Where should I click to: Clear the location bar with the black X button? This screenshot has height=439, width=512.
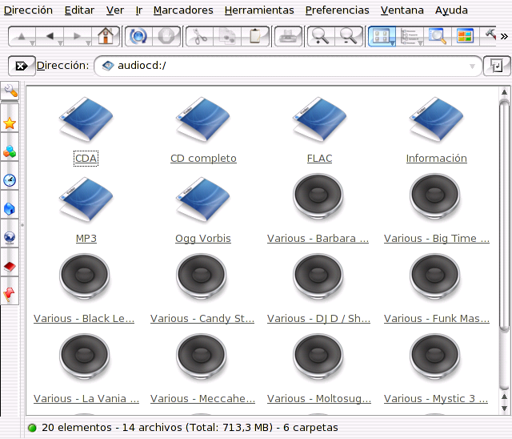click(22, 66)
